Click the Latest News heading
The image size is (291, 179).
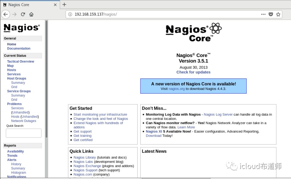coord(154,151)
